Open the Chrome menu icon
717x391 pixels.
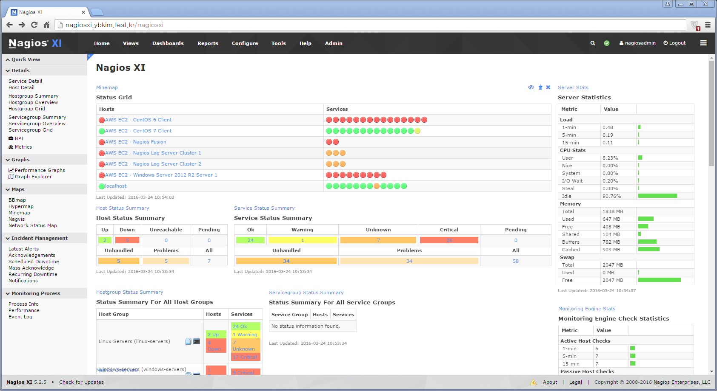click(x=708, y=25)
